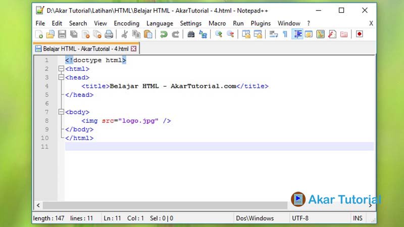Viewport: 404px width, 227px height.
Task: Open the Run menu
Action: pyautogui.click(x=238, y=23)
